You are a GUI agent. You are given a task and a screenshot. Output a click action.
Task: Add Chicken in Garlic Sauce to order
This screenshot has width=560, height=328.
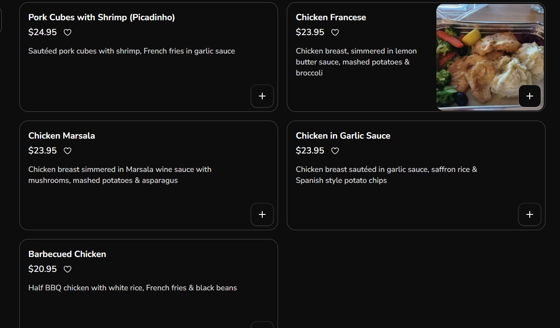[530, 214]
